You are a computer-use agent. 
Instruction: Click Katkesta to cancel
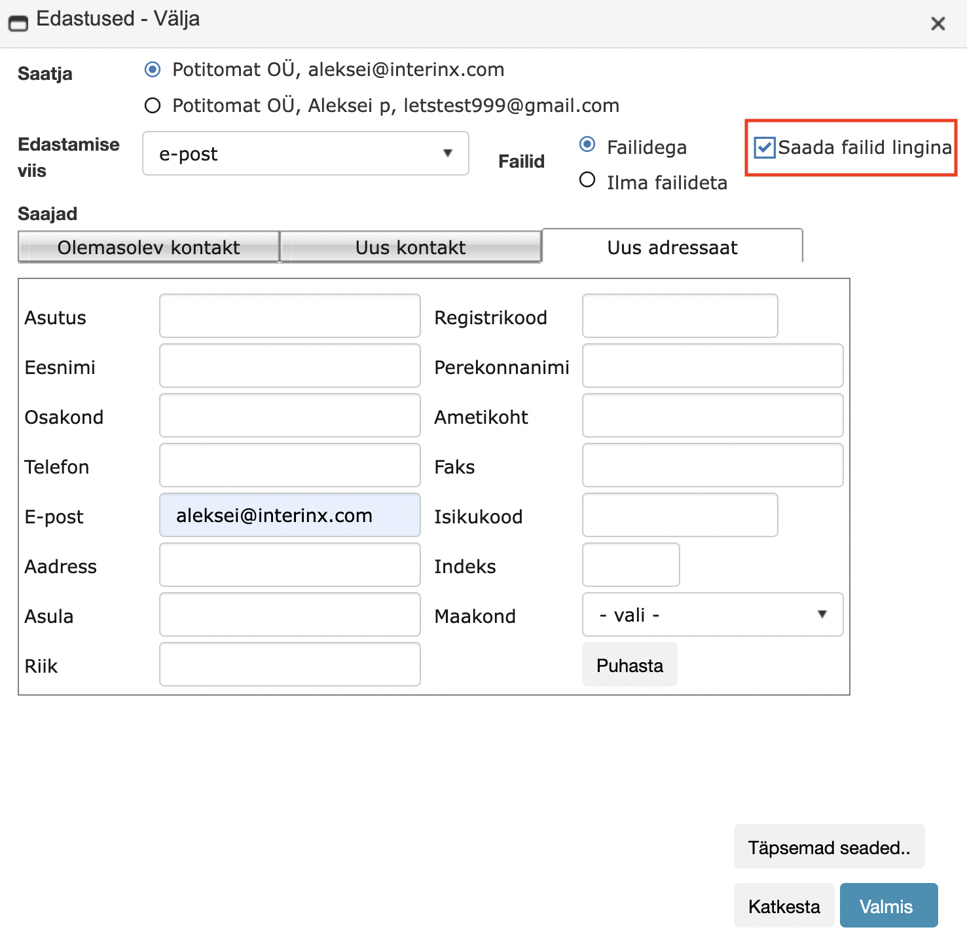[x=784, y=907]
